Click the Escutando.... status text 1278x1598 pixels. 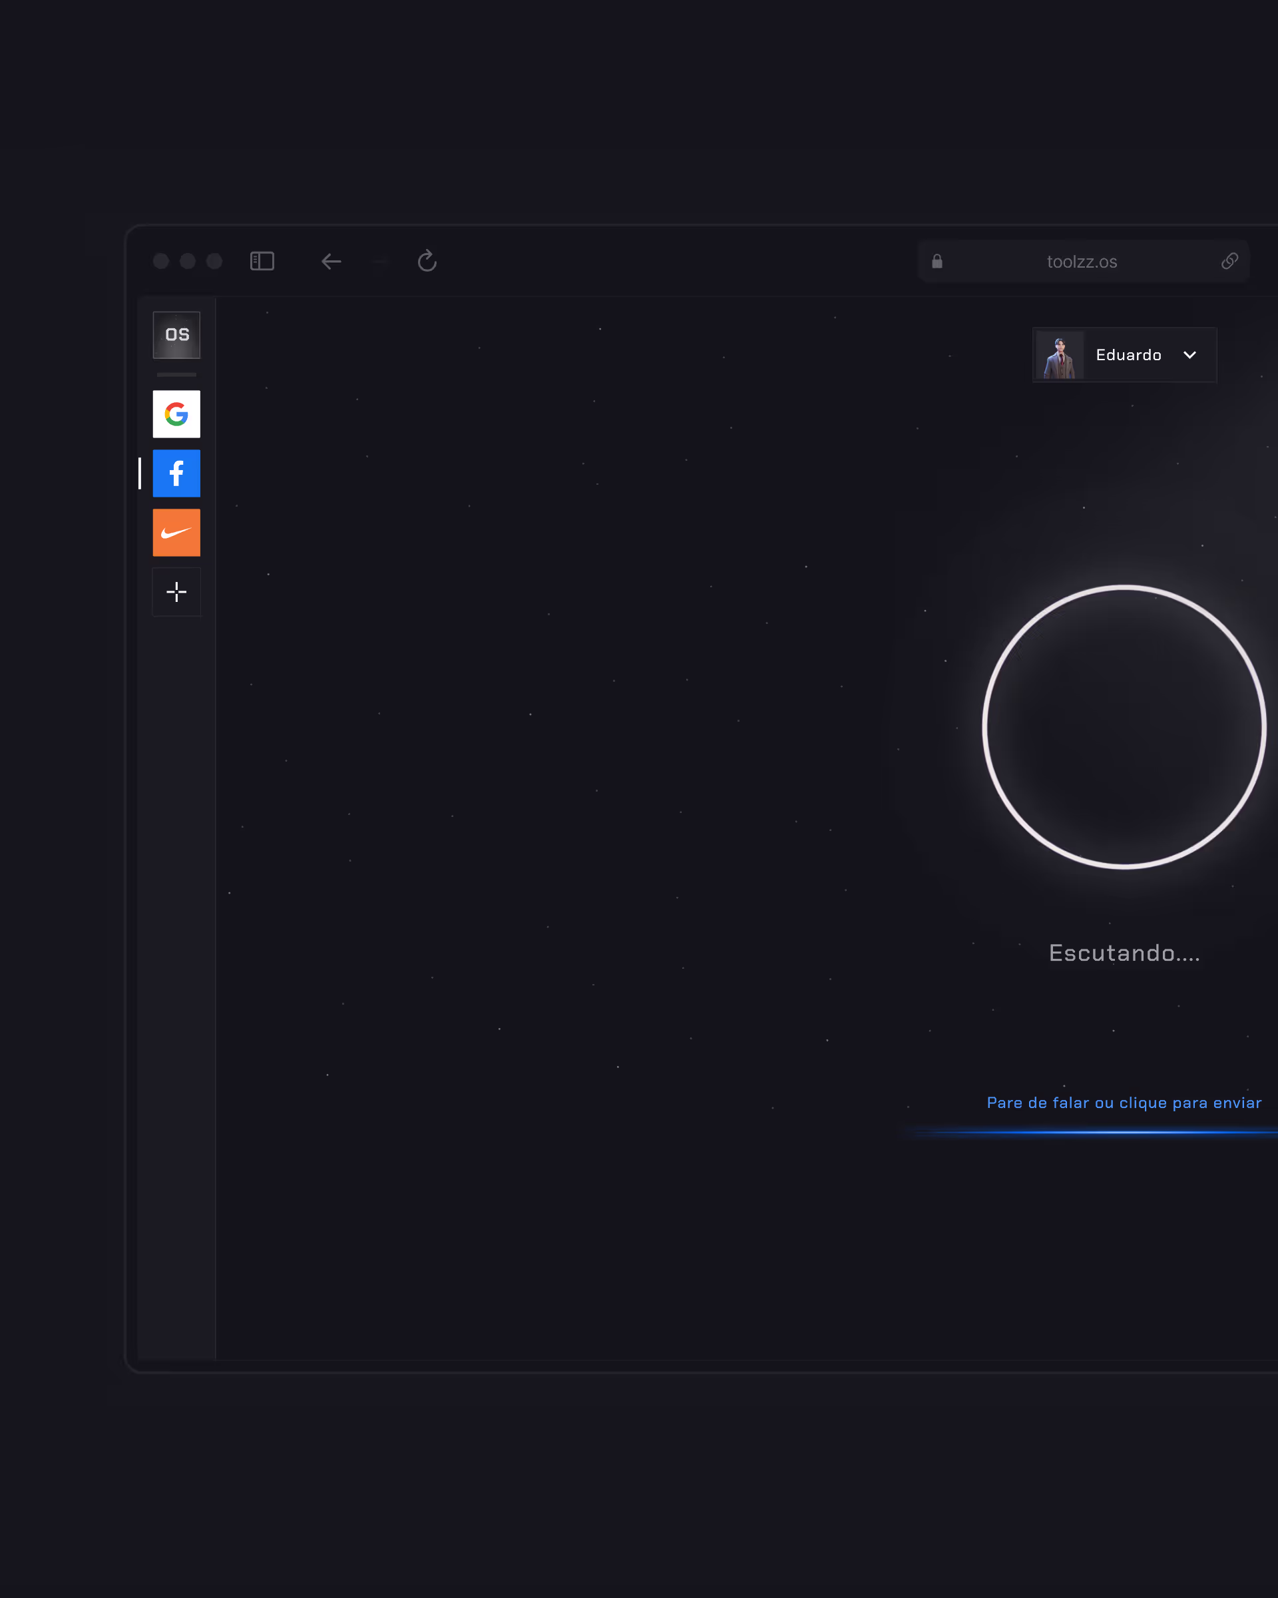pos(1123,953)
